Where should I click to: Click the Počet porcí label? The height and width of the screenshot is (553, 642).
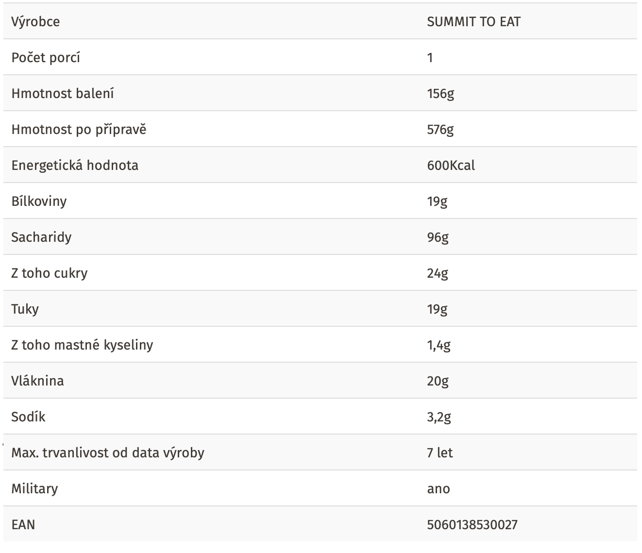click(46, 57)
